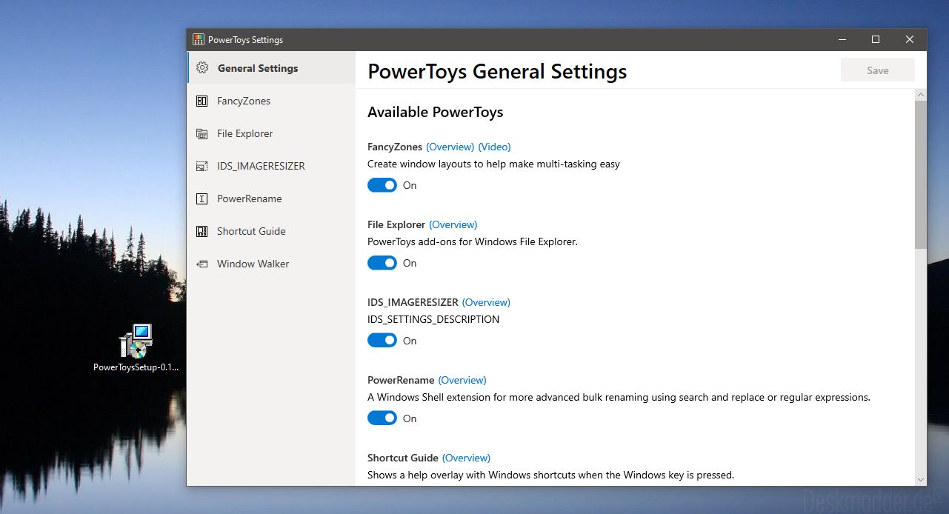Click the 'Create window layouts' description text

(493, 164)
